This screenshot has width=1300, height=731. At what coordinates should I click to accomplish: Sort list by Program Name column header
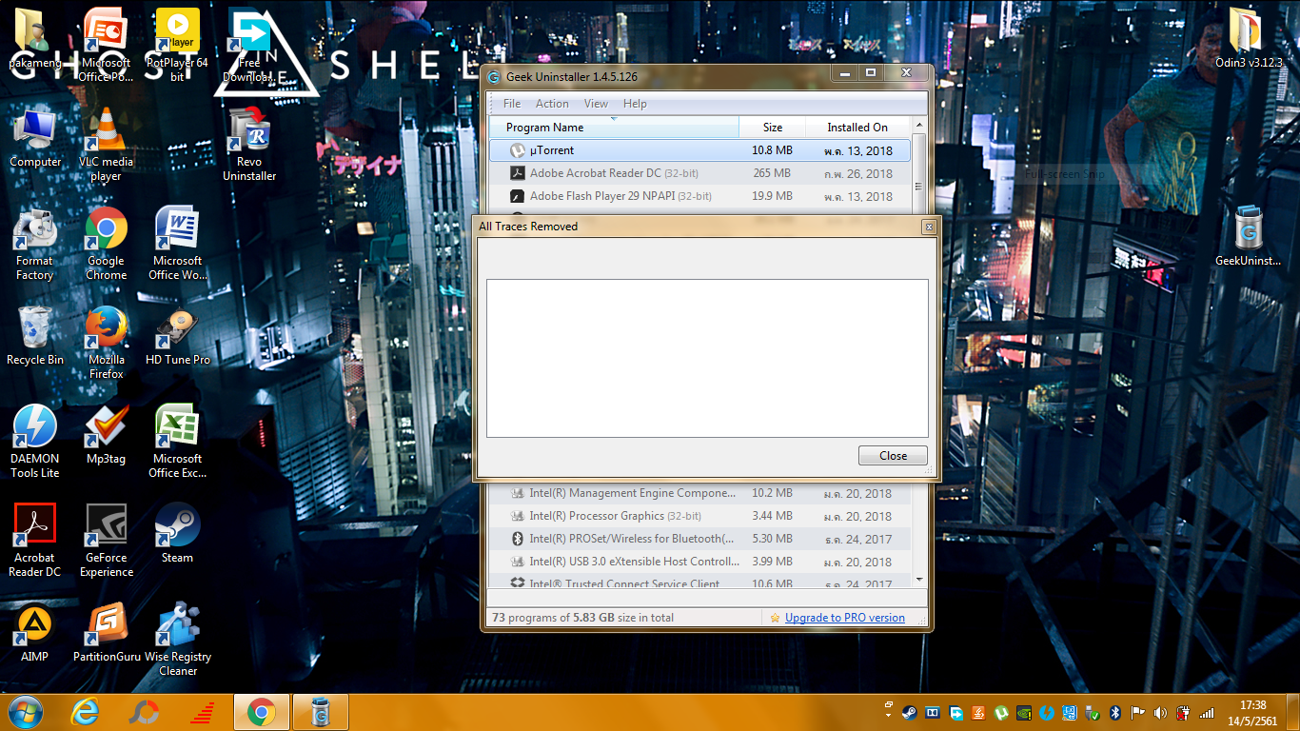(614, 128)
